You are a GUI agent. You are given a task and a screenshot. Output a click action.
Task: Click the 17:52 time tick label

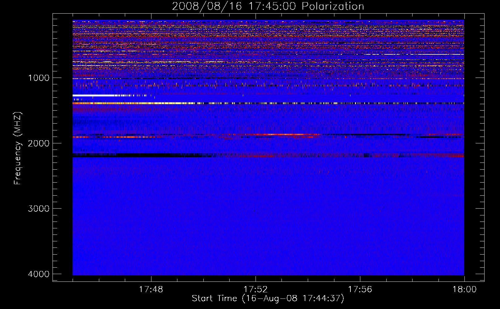point(256,290)
